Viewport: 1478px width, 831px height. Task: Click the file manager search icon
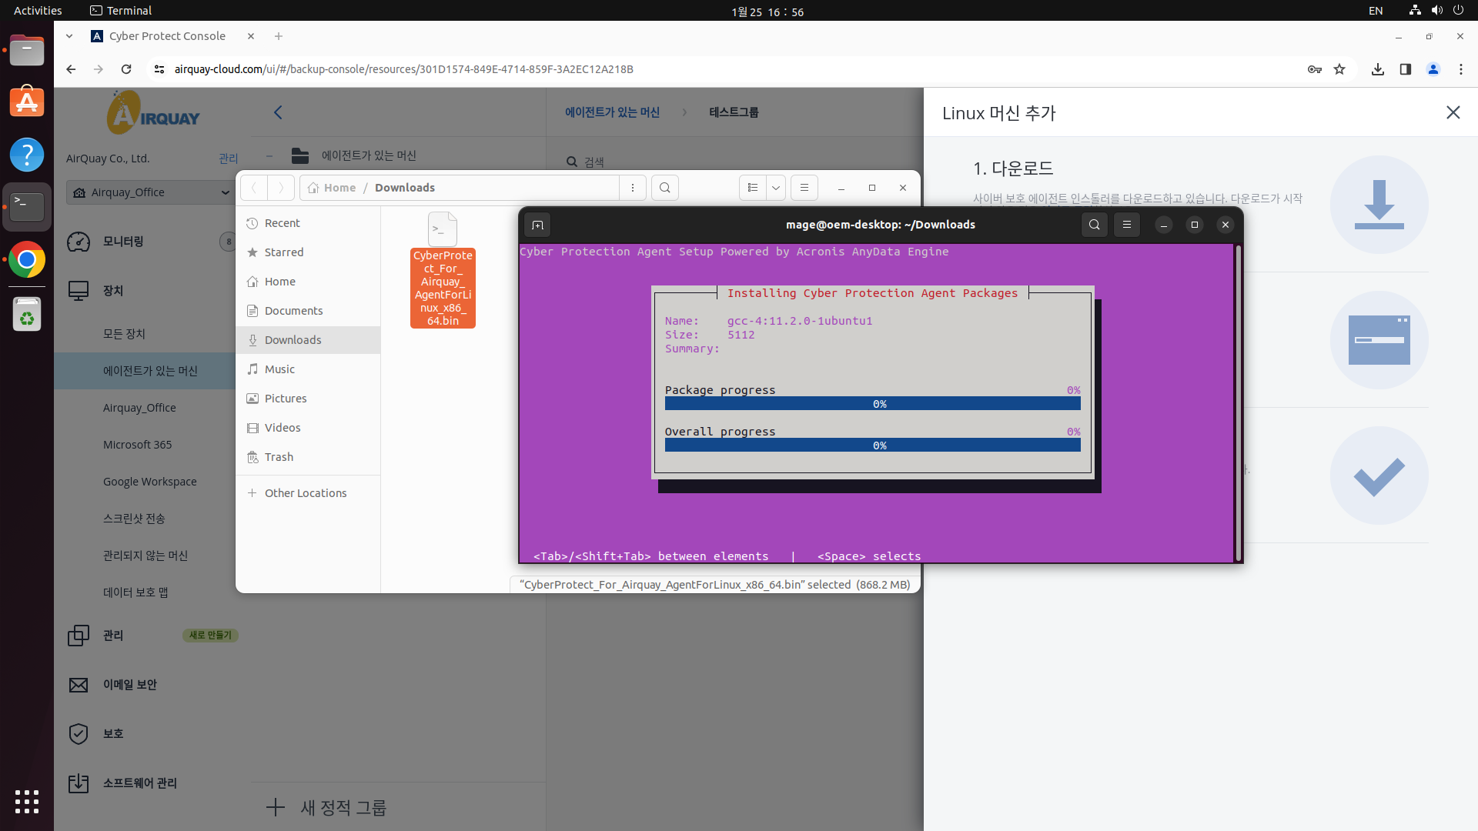click(665, 188)
